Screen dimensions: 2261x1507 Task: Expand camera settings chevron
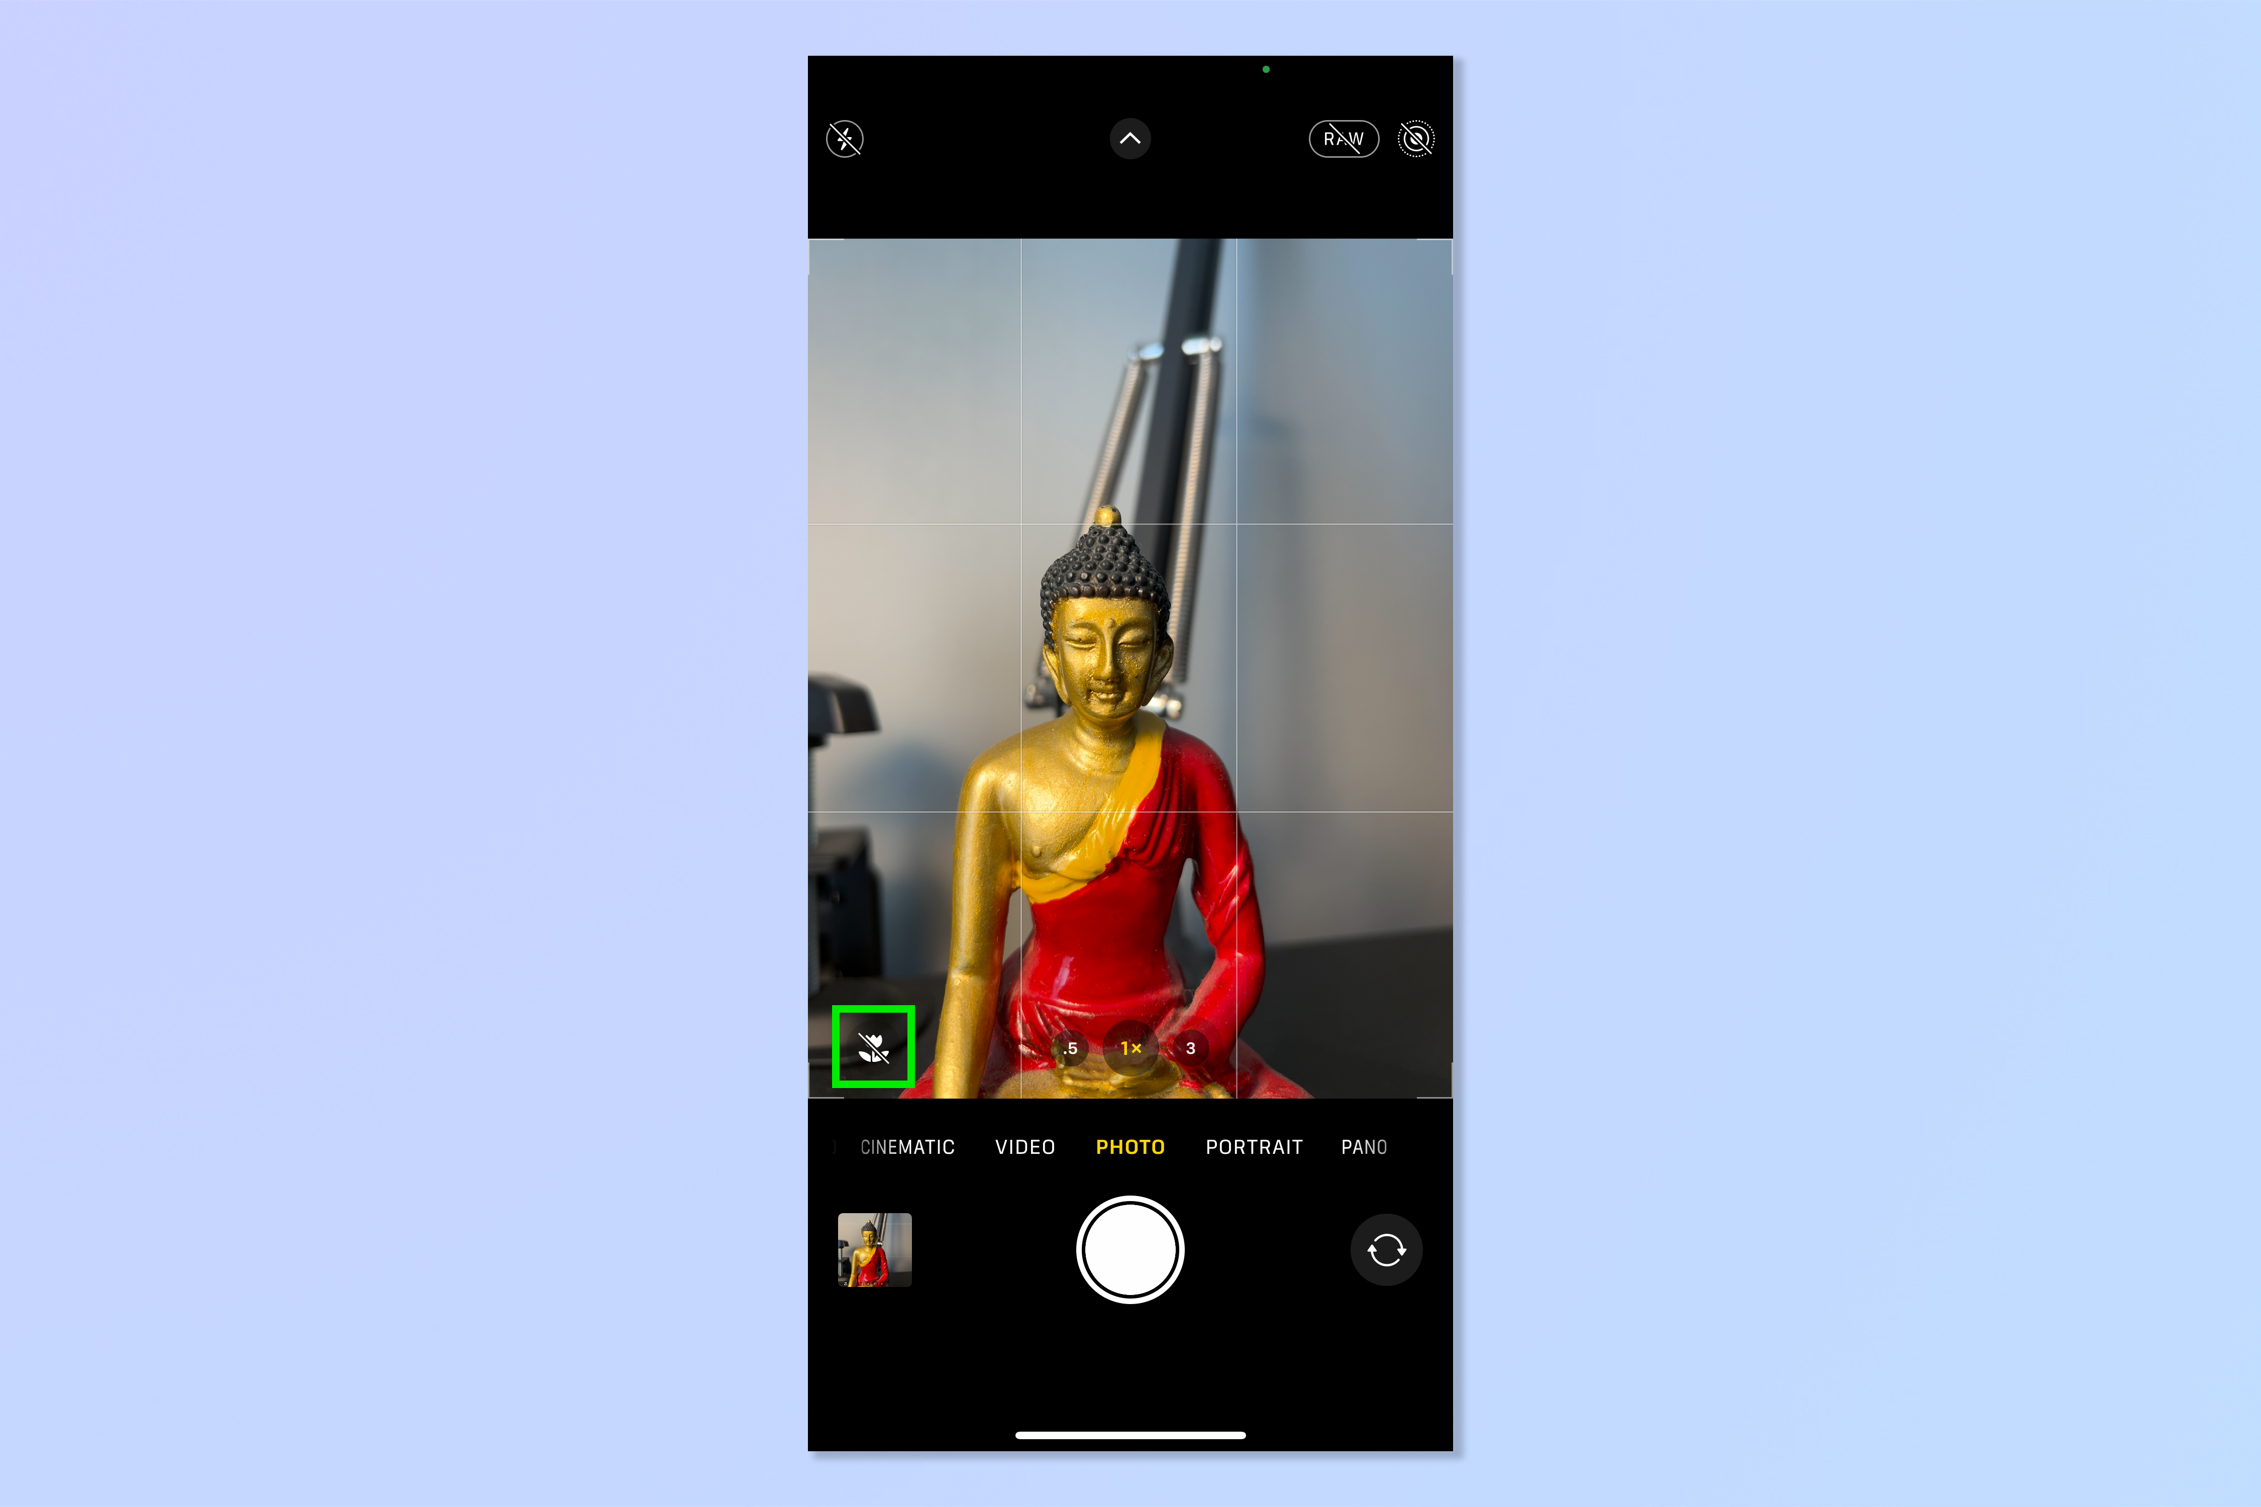[1130, 138]
